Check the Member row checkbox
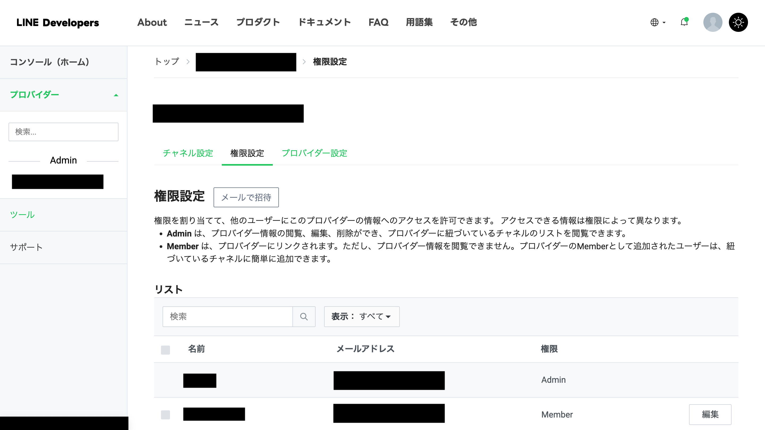This screenshot has width=765, height=430. tap(165, 414)
